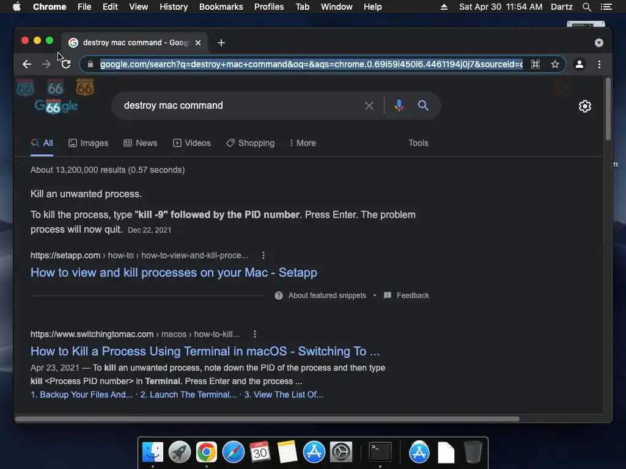This screenshot has height=469, width=626.
Task: Open '3. View The List Of...' sitelink
Action: tap(284, 395)
